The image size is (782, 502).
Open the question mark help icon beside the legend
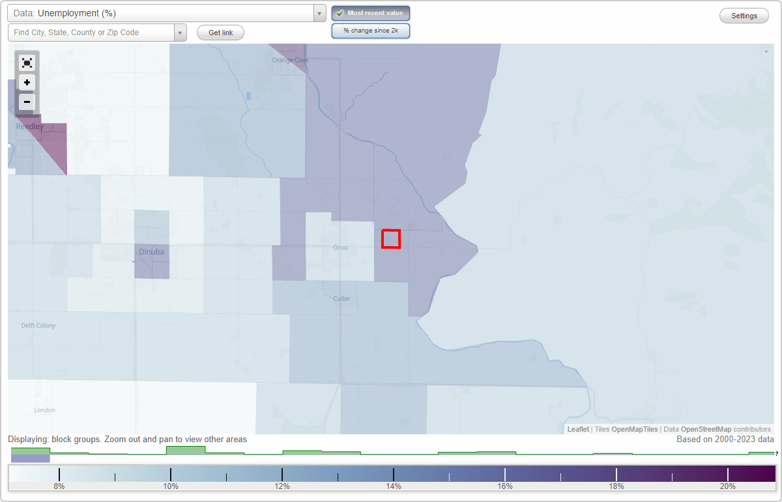click(x=775, y=453)
